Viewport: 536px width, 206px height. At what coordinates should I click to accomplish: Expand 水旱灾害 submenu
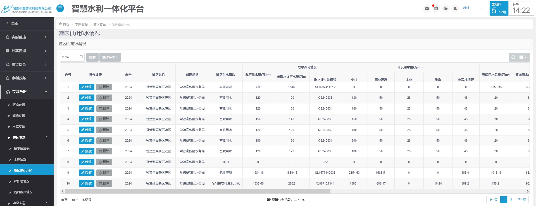(x=27, y=203)
